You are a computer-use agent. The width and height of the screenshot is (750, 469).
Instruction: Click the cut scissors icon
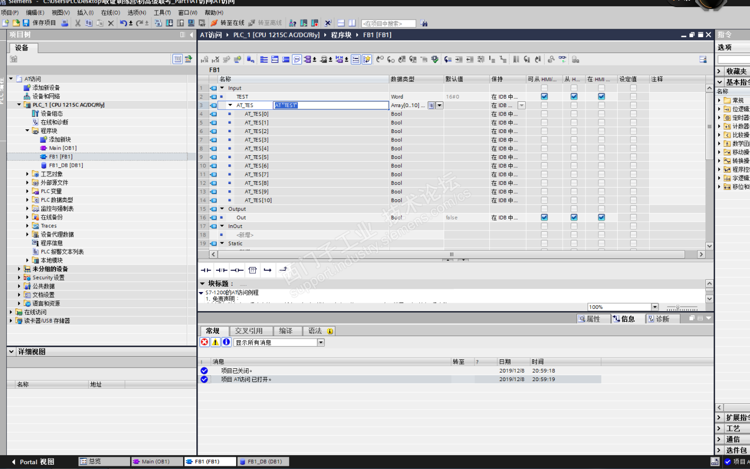(78, 23)
